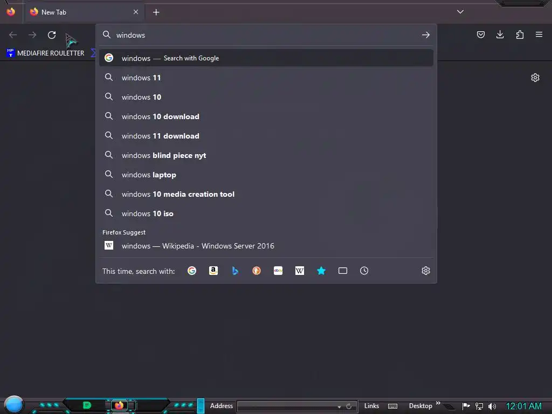Screen dimensions: 552x414
Task: Search this time with Amazon
Action: click(x=213, y=271)
